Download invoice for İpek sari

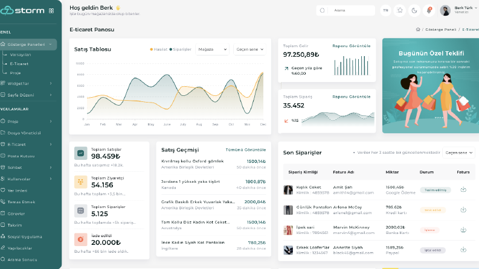[463, 230]
